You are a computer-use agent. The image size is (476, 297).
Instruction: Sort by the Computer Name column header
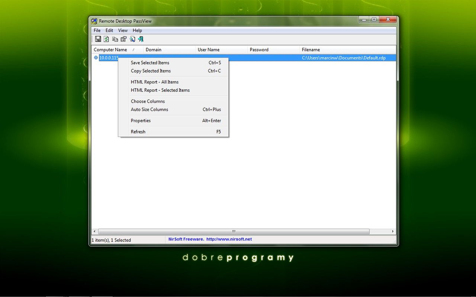(x=117, y=50)
